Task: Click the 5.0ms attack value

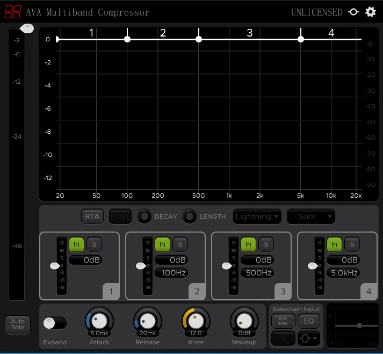Action: [x=99, y=333]
